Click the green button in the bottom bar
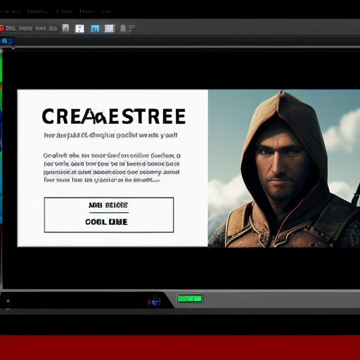The width and height of the screenshot is (360, 360). pos(190,298)
